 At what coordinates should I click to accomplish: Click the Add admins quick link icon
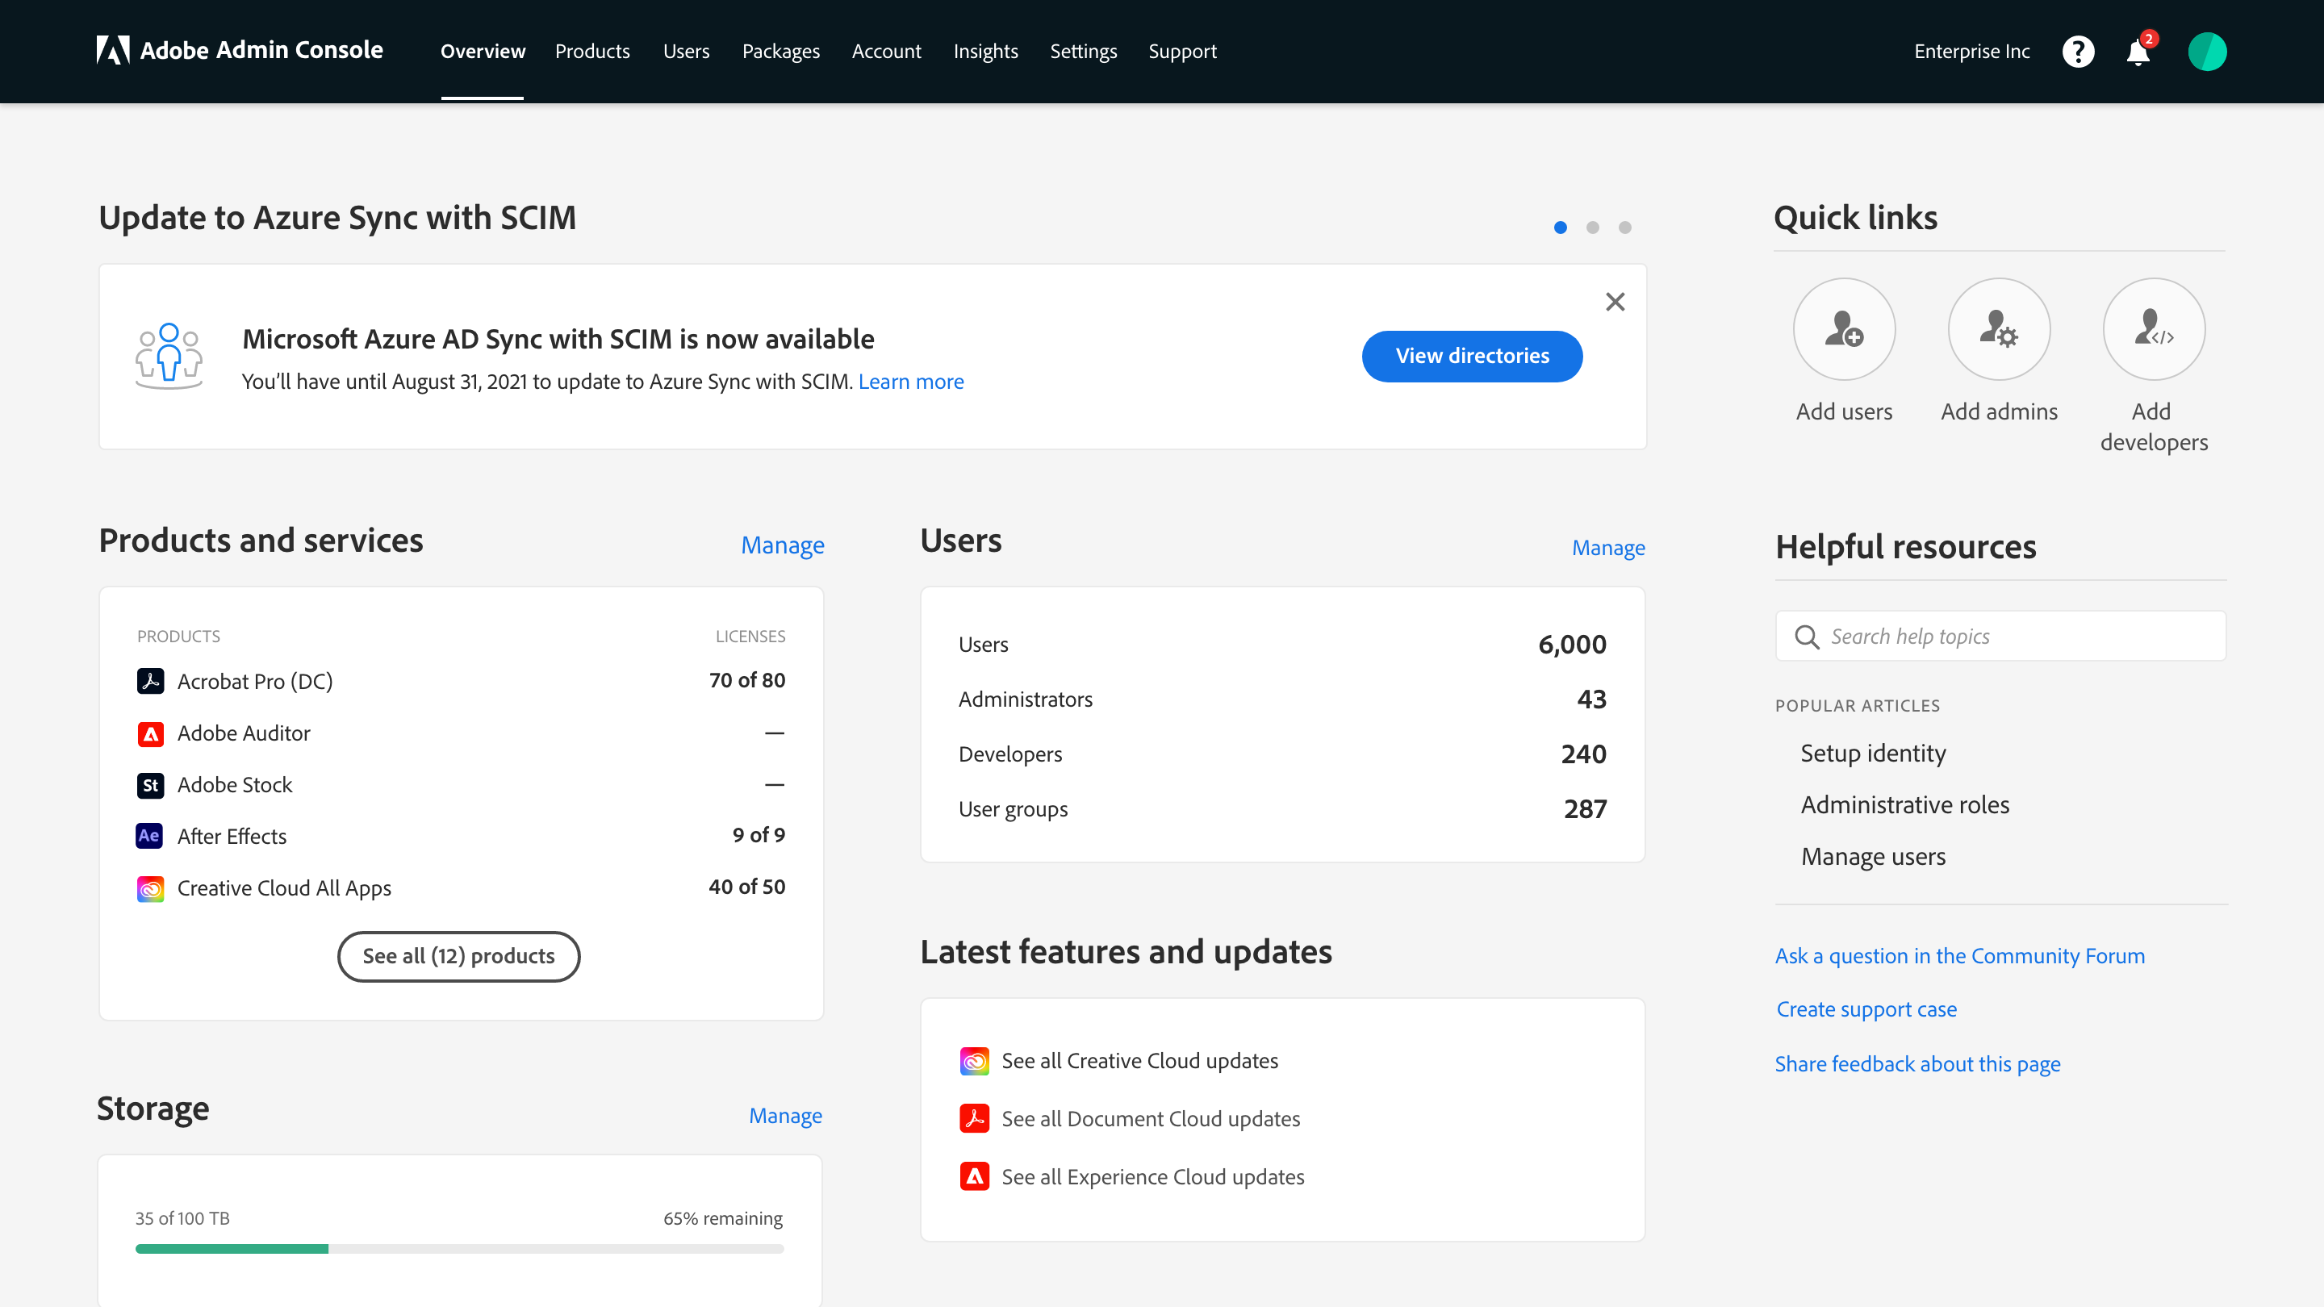click(2000, 328)
